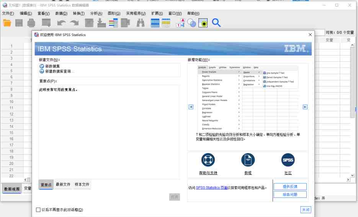This screenshot has width=358, height=217.
Task: Click the Run descriptive statistics icon
Action: [125, 23]
